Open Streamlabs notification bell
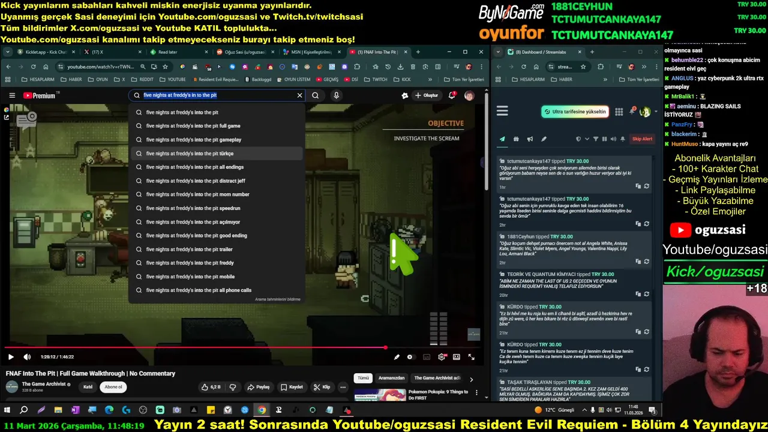 tap(632, 112)
